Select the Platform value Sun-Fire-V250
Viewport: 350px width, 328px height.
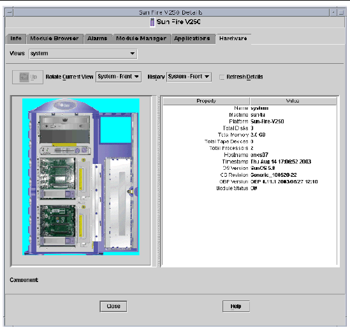[x=267, y=121]
